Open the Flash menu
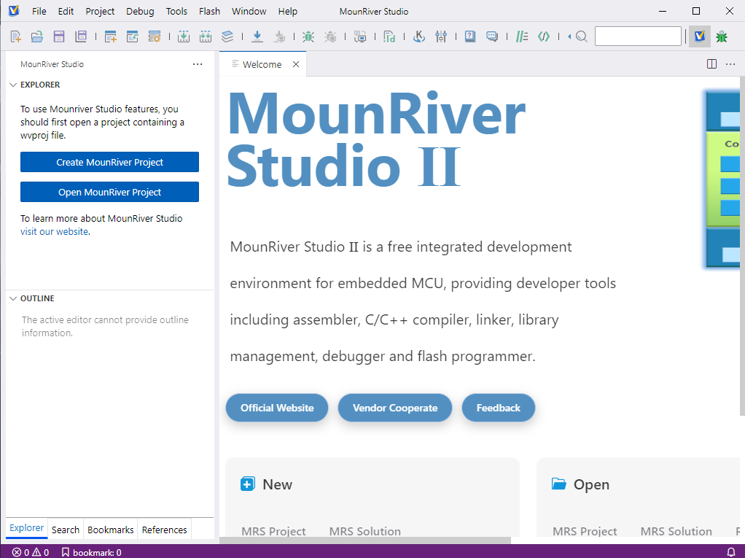The height and width of the screenshot is (558, 745). [x=209, y=12]
